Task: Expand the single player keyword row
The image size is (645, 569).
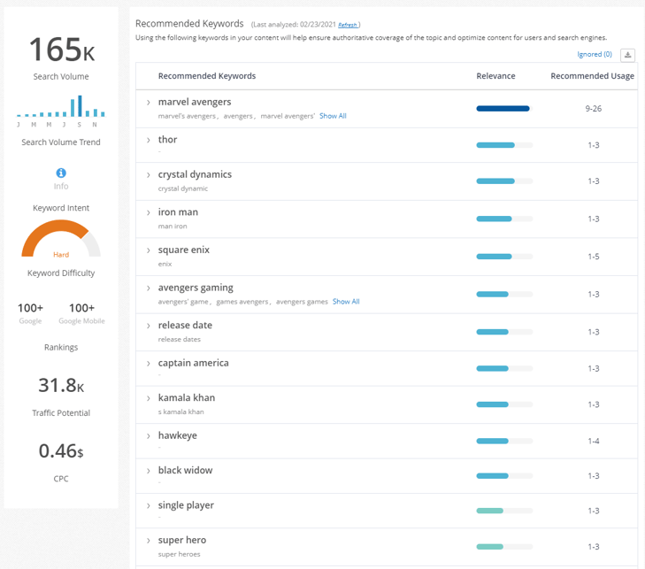Action: (149, 505)
